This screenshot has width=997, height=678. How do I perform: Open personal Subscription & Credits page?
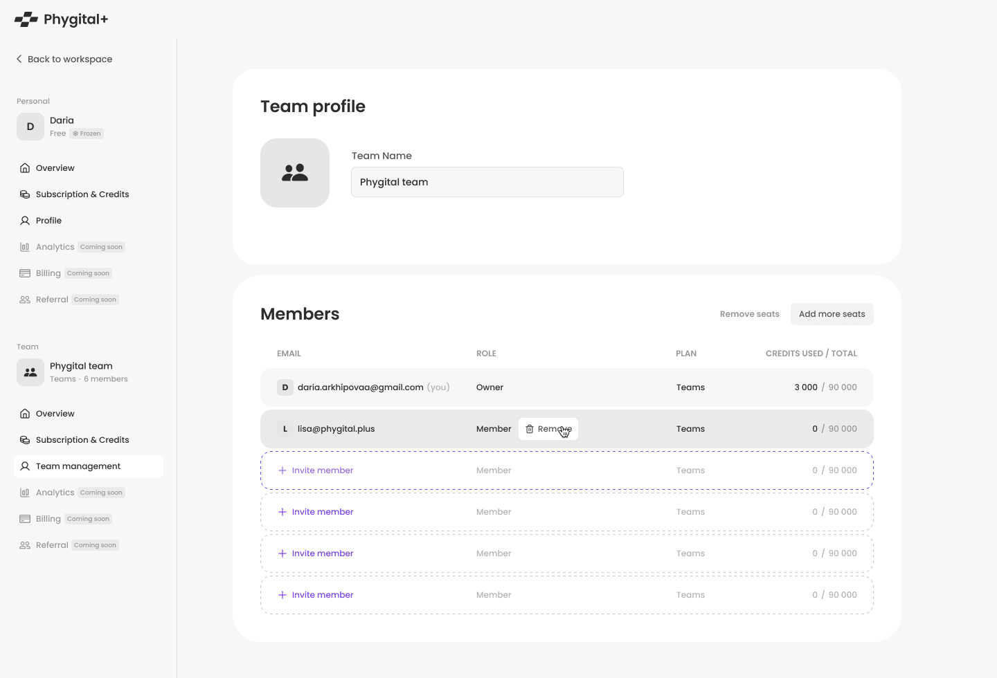(82, 194)
